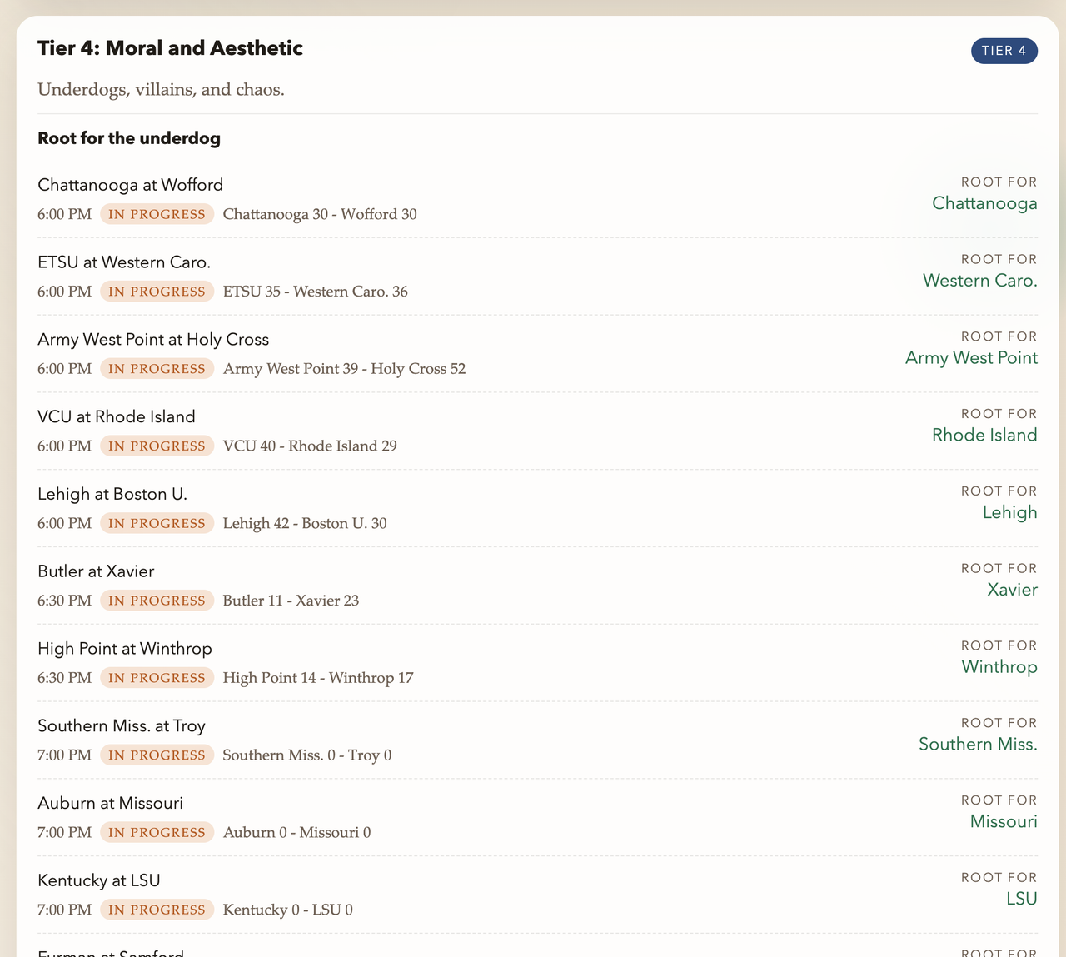Select the Xavier root-for pick
Screen dimensions: 1066x957
point(1012,591)
